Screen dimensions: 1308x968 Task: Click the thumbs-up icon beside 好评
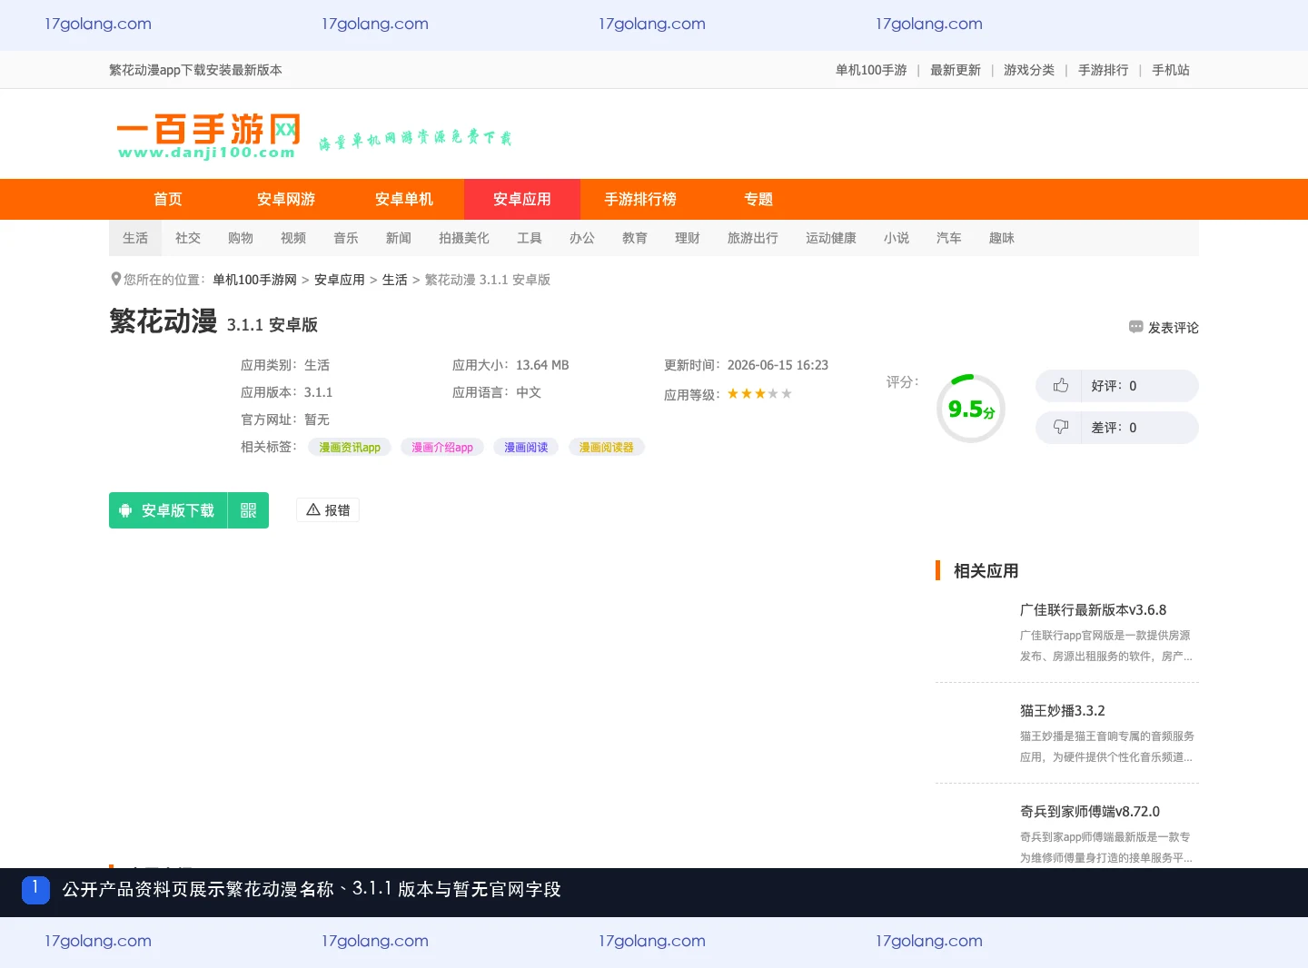coord(1060,386)
